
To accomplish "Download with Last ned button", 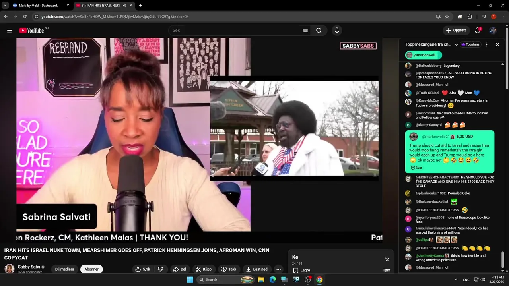I will (256, 269).
